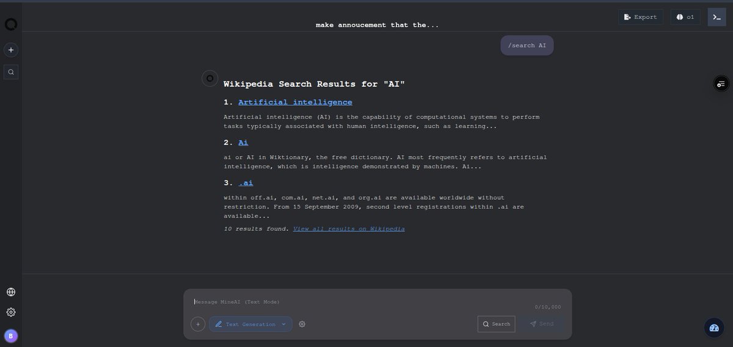The width and height of the screenshot is (733, 347).
Task: Click the Export button
Action: coord(641,17)
